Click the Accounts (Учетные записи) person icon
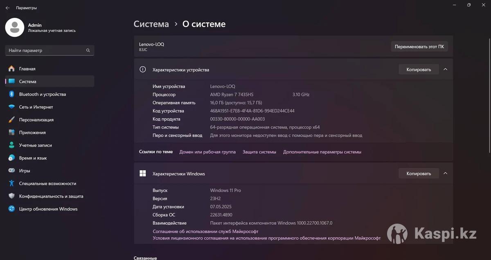491x260 pixels. [11, 145]
